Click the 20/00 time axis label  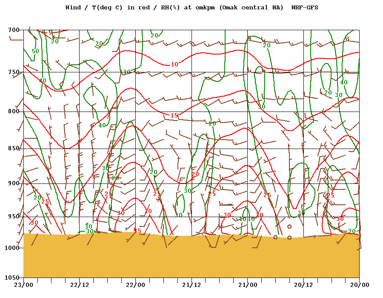360,285
